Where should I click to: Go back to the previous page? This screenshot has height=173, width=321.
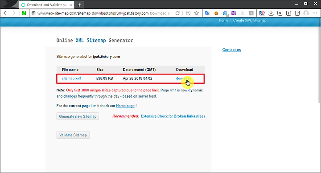5,13
